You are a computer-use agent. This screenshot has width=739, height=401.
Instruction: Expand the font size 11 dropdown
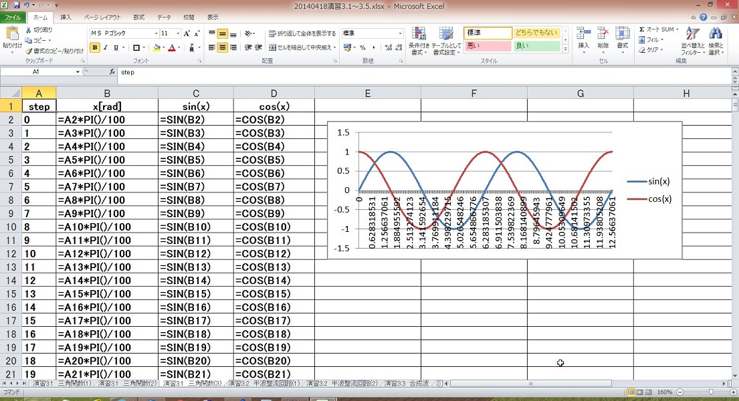(x=177, y=33)
